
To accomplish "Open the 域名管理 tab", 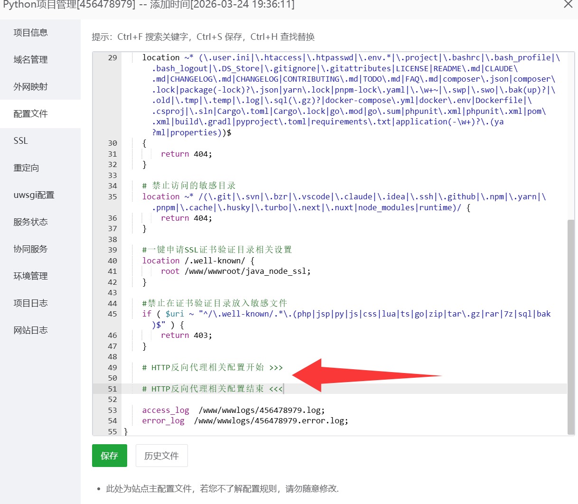I will pyautogui.click(x=31, y=60).
